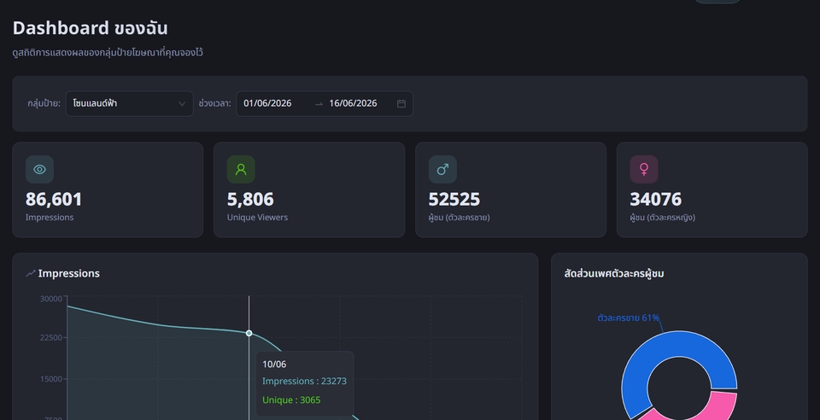Click the 30000 y-axis label
This screenshot has width=820, height=420.
tap(51, 299)
